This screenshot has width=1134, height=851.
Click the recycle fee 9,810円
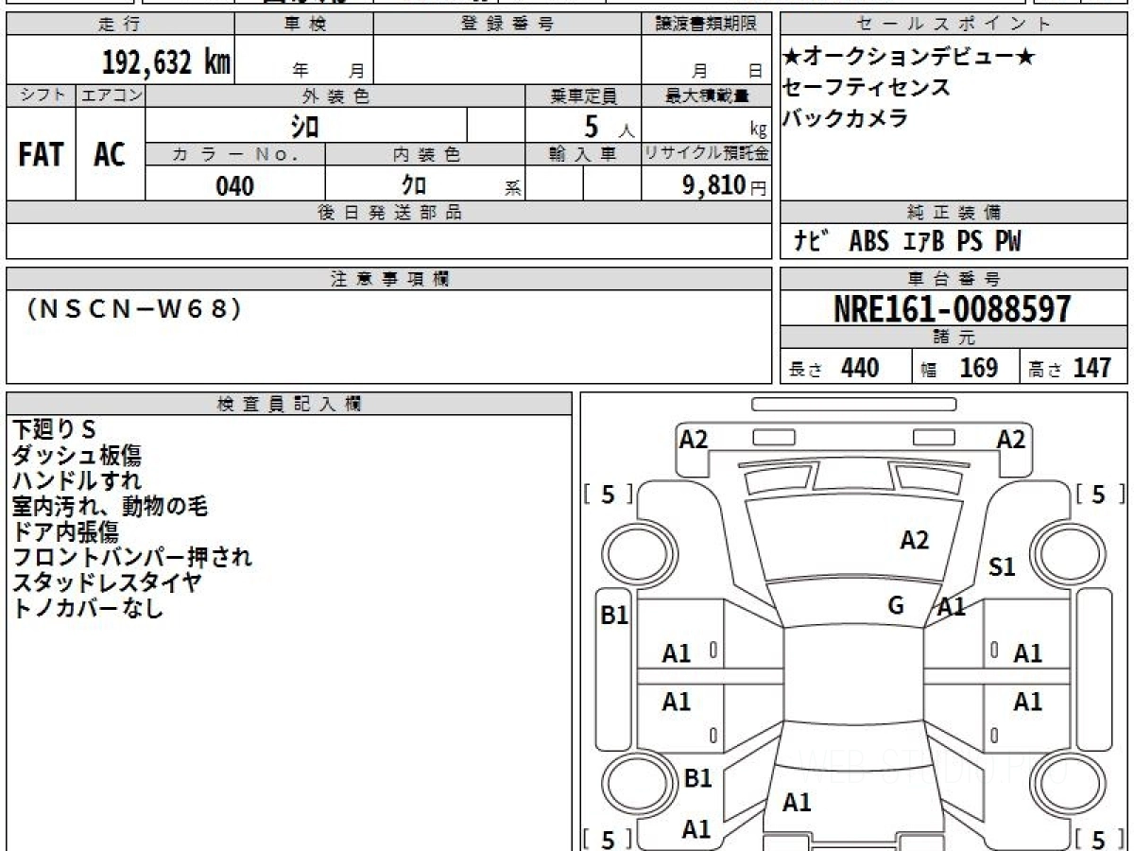(x=725, y=185)
